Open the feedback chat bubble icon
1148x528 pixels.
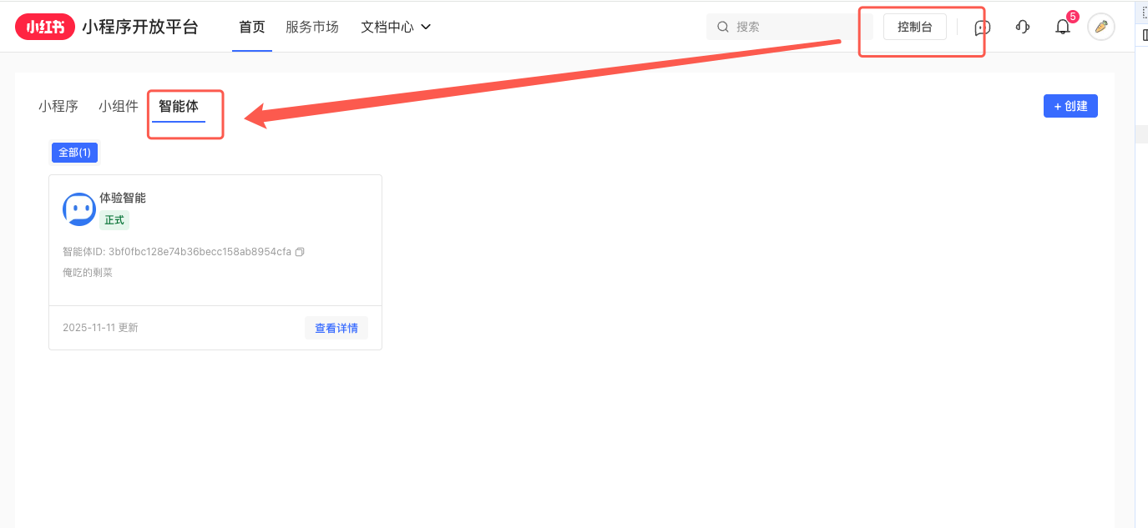[x=983, y=28]
